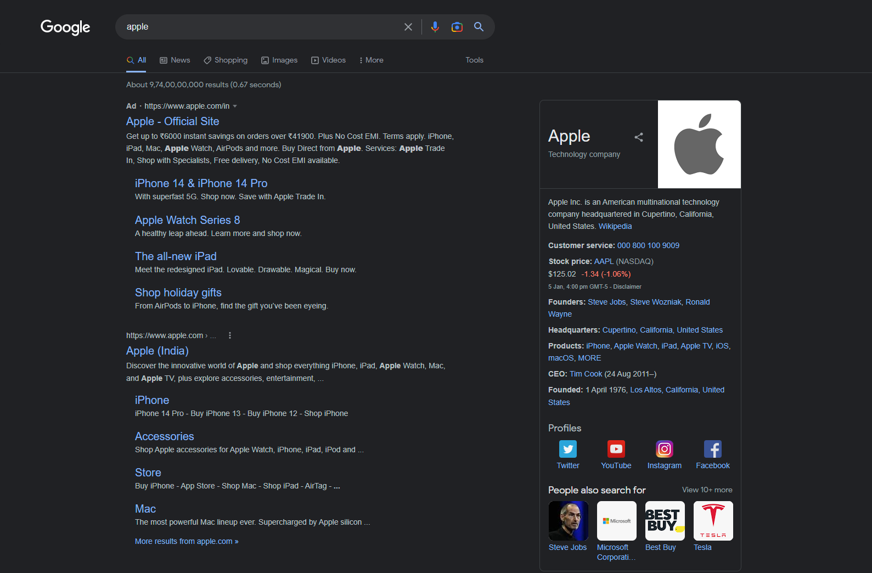The width and height of the screenshot is (872, 573).
Task: Open The all-new iPad link
Action: [x=176, y=256]
